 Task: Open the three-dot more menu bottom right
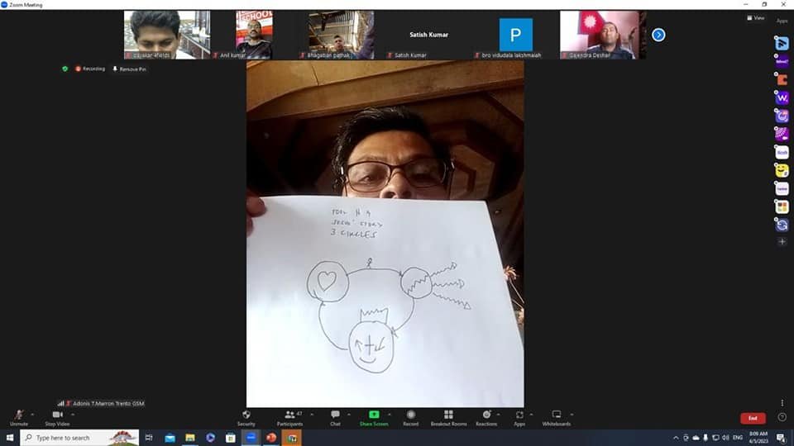[x=782, y=403]
